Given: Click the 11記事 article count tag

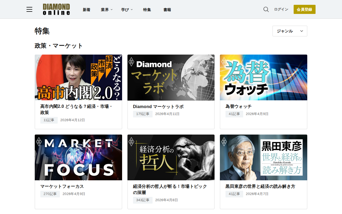Looking at the screenshot, I should pyautogui.click(x=49, y=120).
